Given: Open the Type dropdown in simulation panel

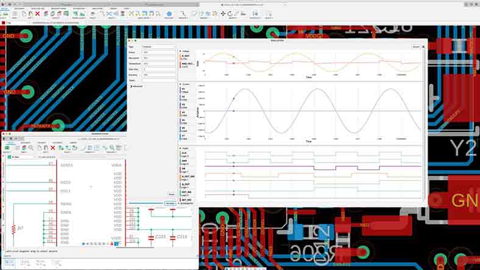Looking at the screenshot, I should click(159, 47).
